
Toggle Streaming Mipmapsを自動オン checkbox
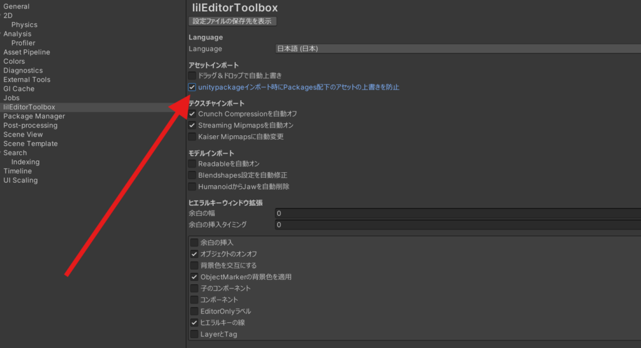[193, 125]
